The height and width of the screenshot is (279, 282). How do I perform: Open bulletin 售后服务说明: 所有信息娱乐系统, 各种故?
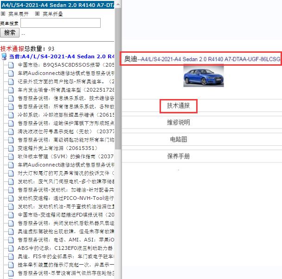pyautogui.click(x=66, y=106)
